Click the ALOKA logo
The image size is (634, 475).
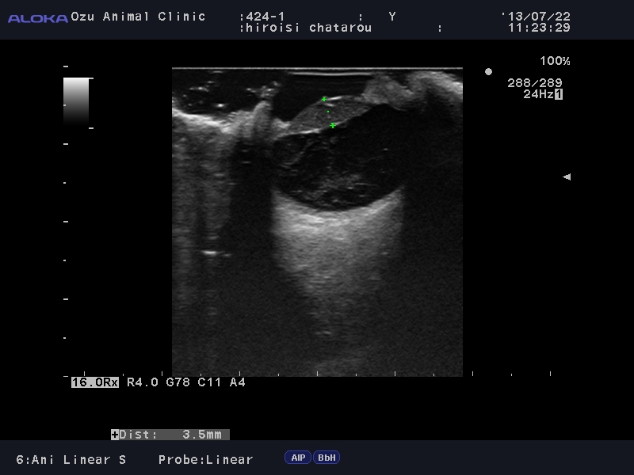click(37, 18)
